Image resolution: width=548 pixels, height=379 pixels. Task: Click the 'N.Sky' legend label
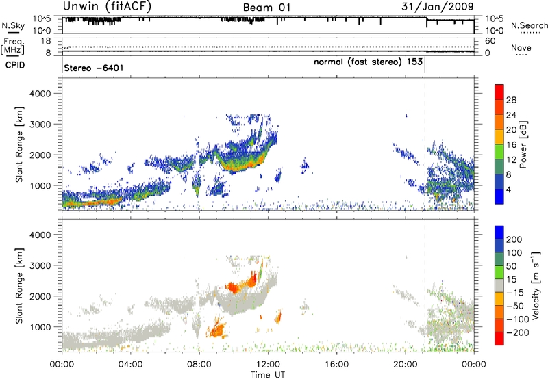coord(13,25)
